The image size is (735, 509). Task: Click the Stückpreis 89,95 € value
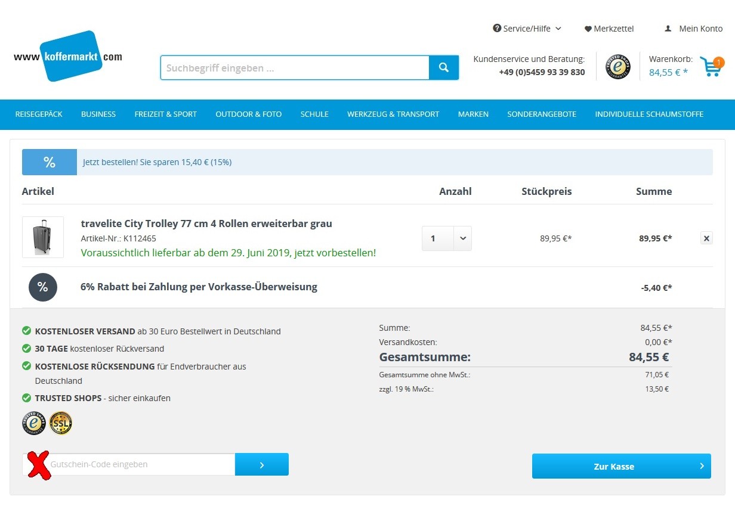[x=556, y=238]
